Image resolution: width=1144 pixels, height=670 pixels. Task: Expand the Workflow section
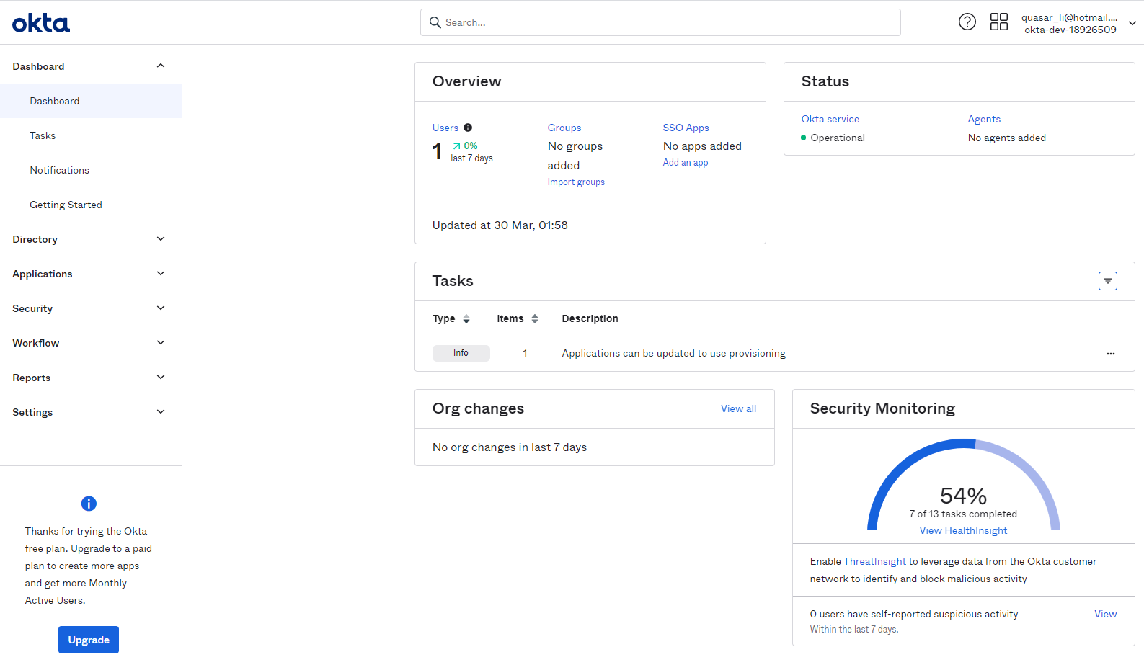(x=161, y=343)
